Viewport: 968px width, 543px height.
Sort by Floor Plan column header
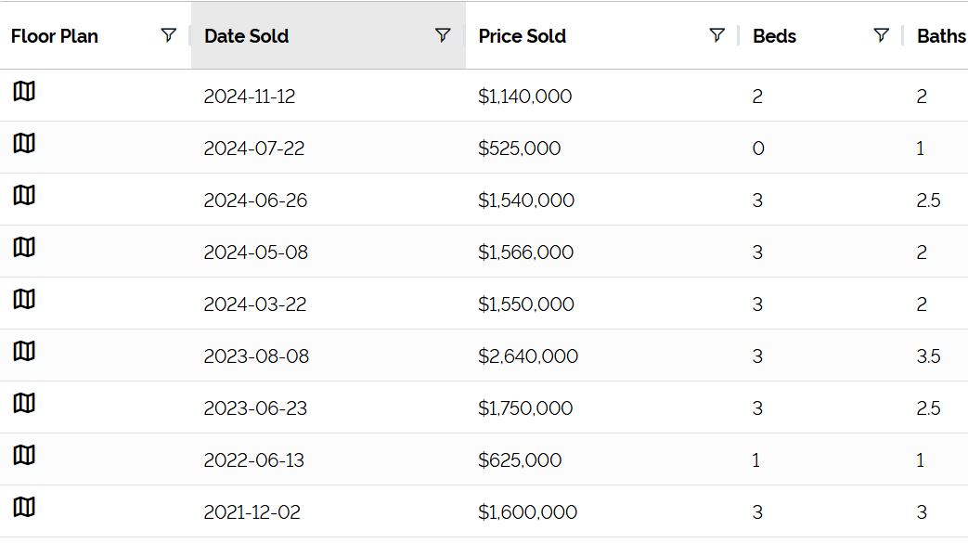click(55, 36)
